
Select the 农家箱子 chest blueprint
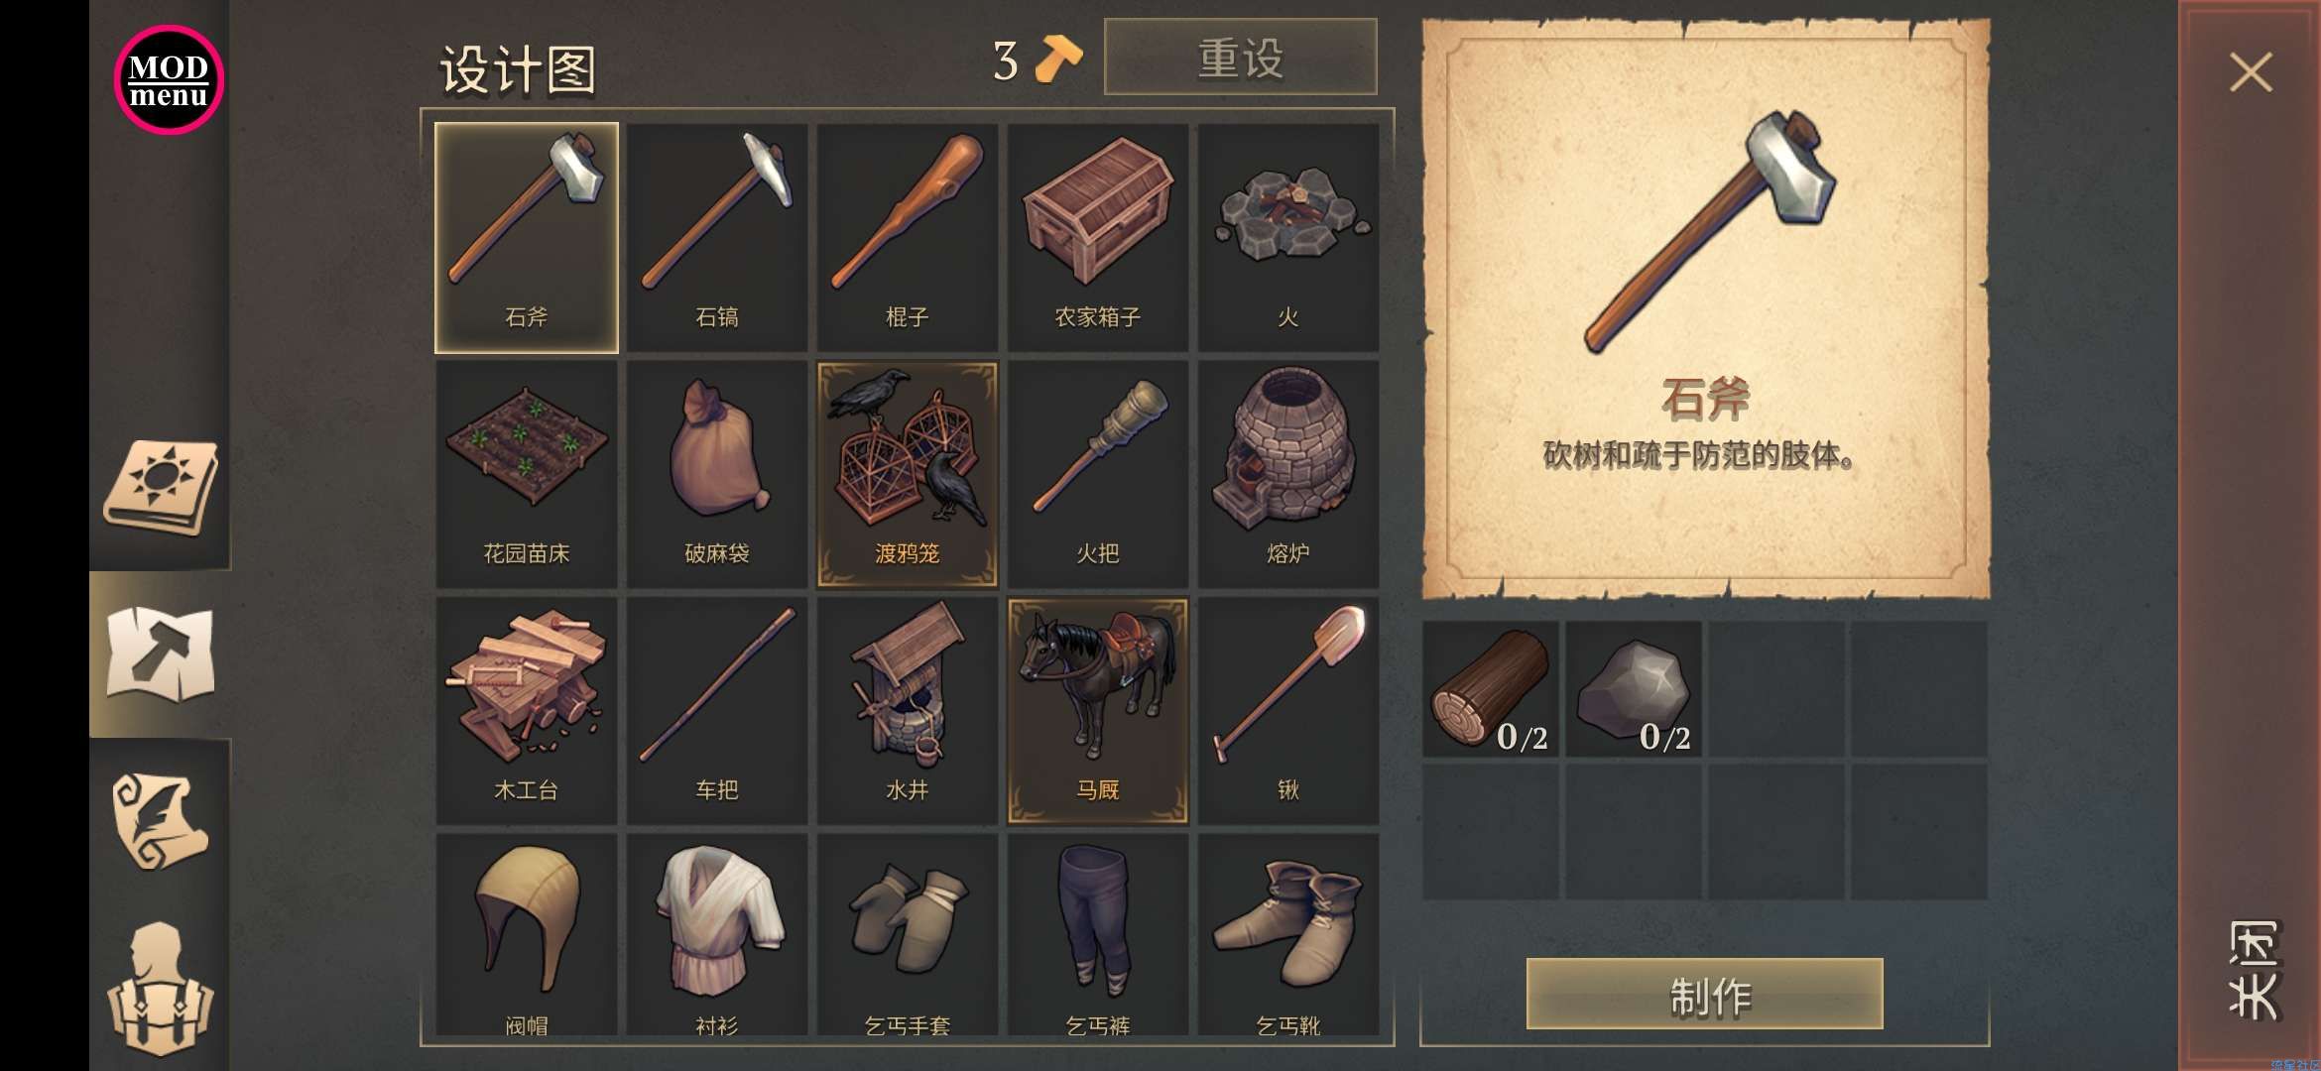(x=1097, y=238)
